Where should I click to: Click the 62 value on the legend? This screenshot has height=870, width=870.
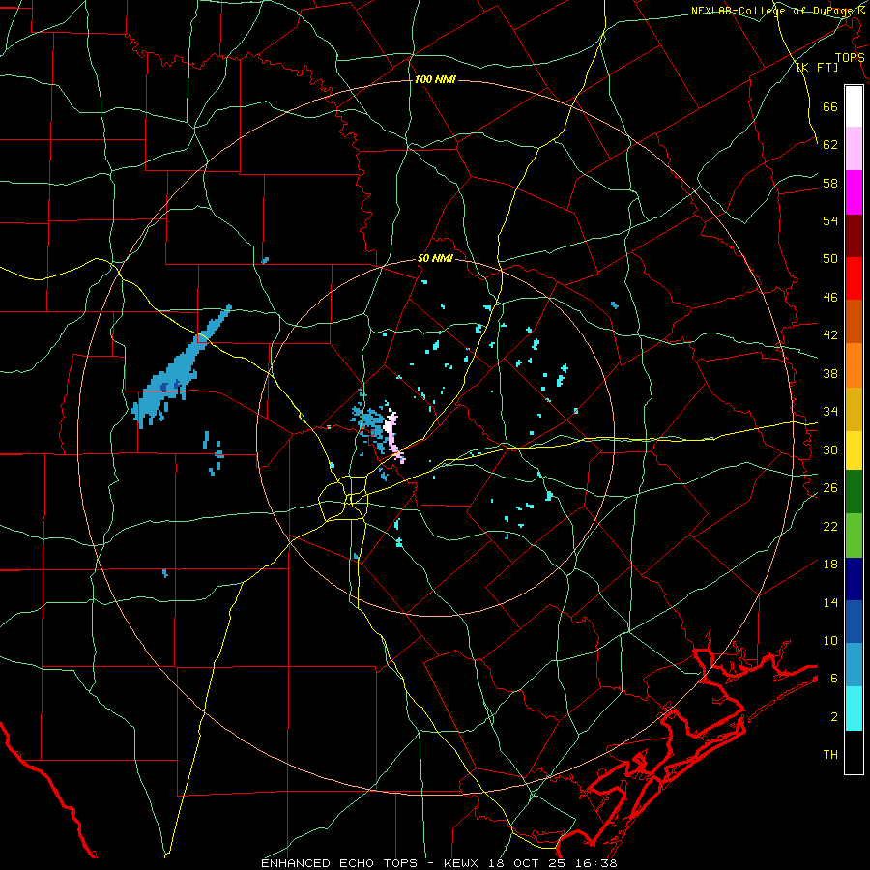pyautogui.click(x=830, y=144)
